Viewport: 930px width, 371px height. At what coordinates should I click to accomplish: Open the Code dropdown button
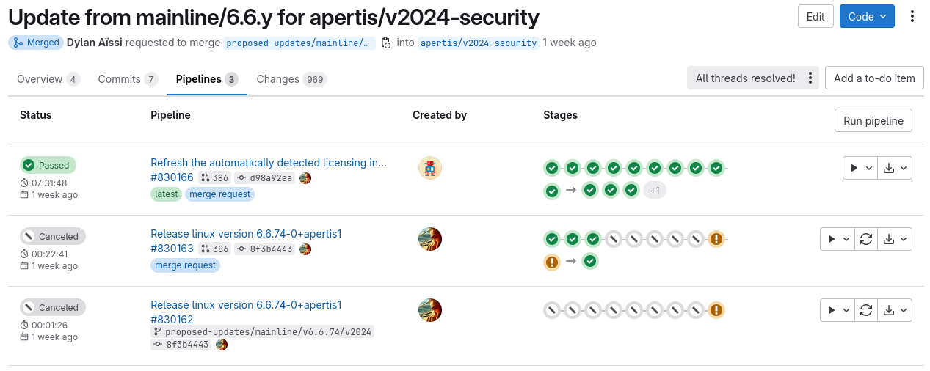[x=867, y=17]
